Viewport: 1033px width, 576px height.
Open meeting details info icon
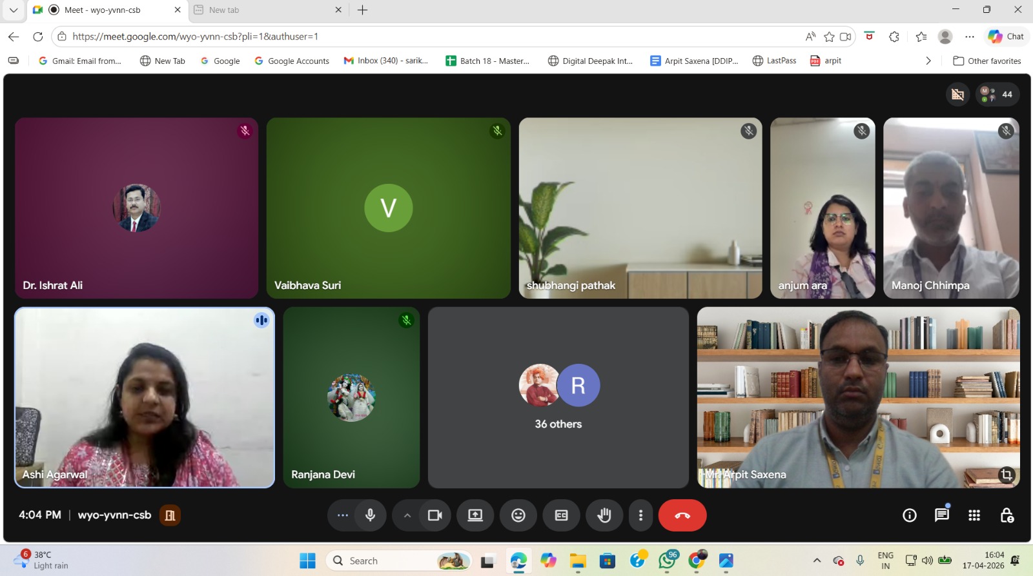(909, 515)
